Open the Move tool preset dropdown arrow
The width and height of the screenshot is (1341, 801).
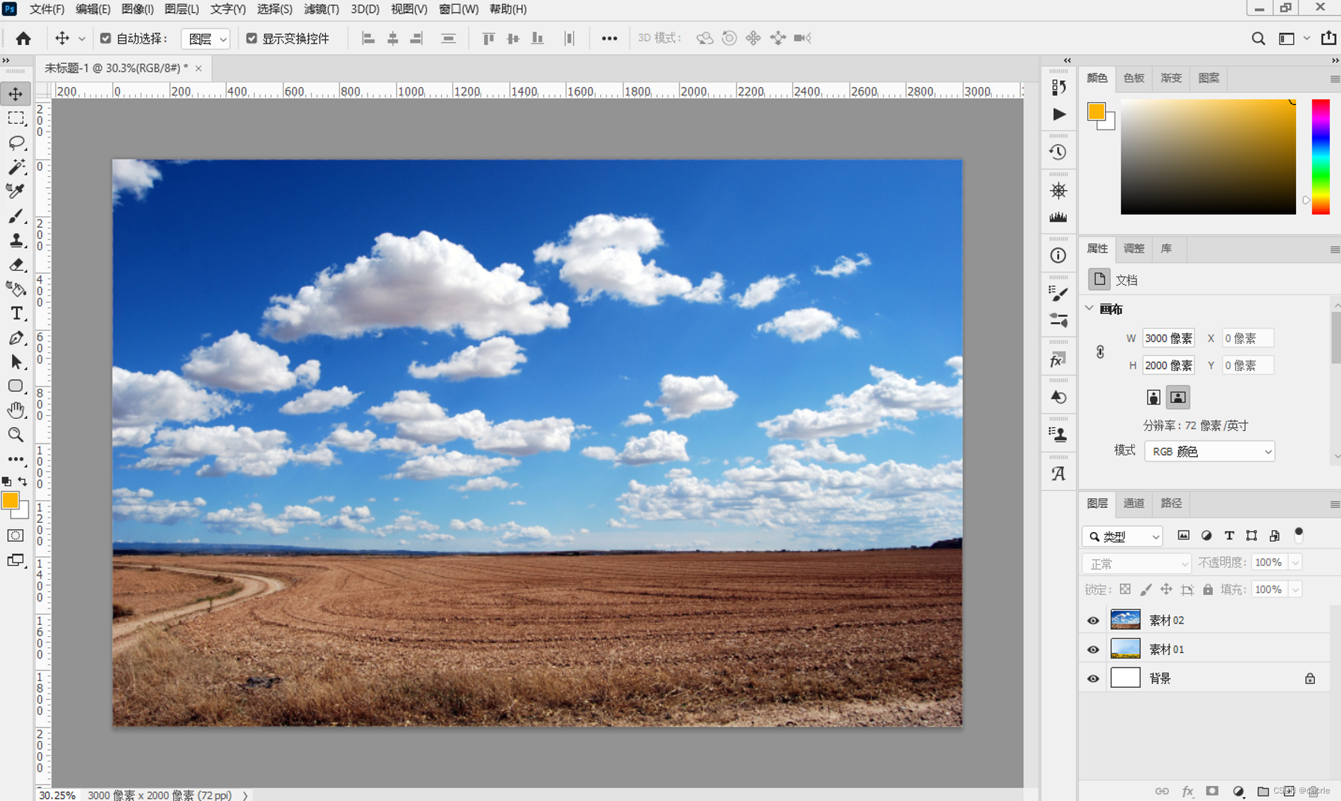(82, 38)
